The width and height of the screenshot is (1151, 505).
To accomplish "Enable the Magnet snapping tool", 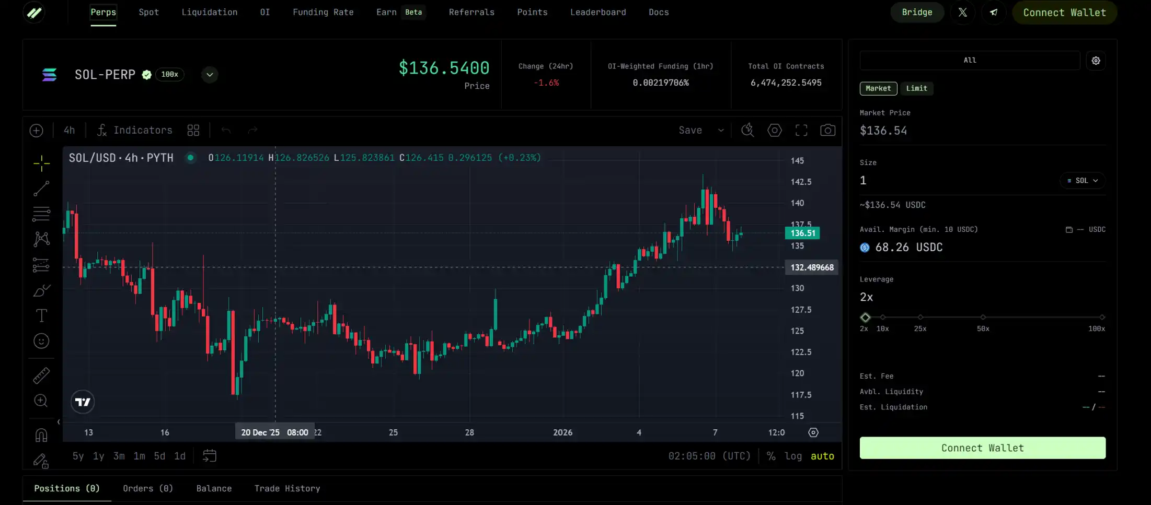I will tap(41, 435).
